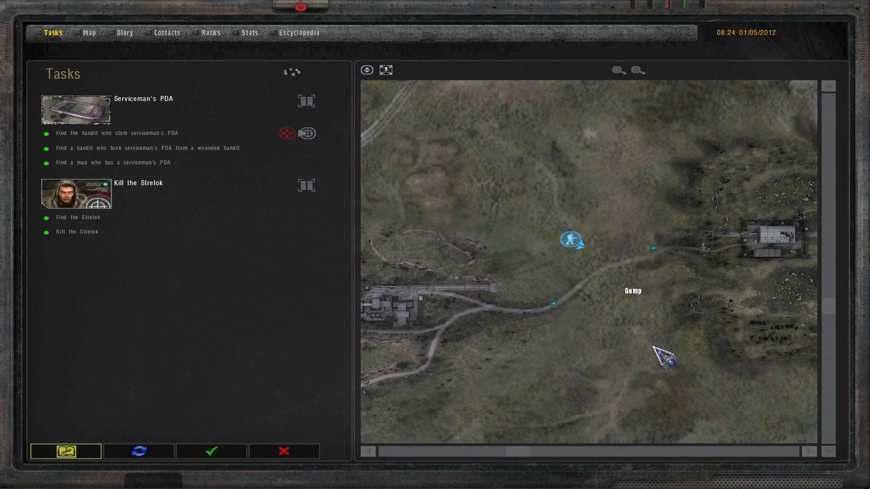This screenshot has width=870, height=489.
Task: Click the date and time display
Action: (746, 33)
